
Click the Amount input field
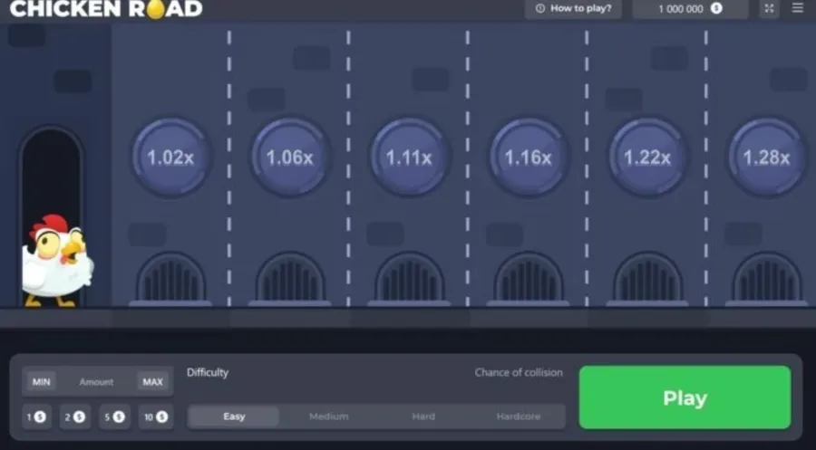coord(96,382)
